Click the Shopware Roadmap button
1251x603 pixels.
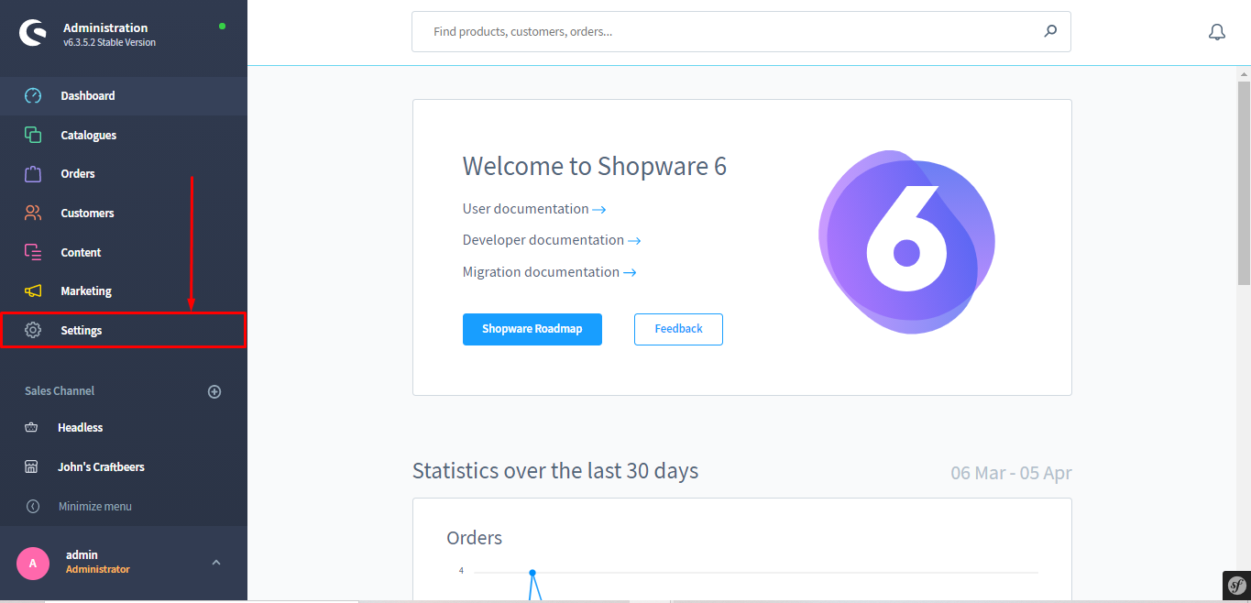click(x=532, y=329)
